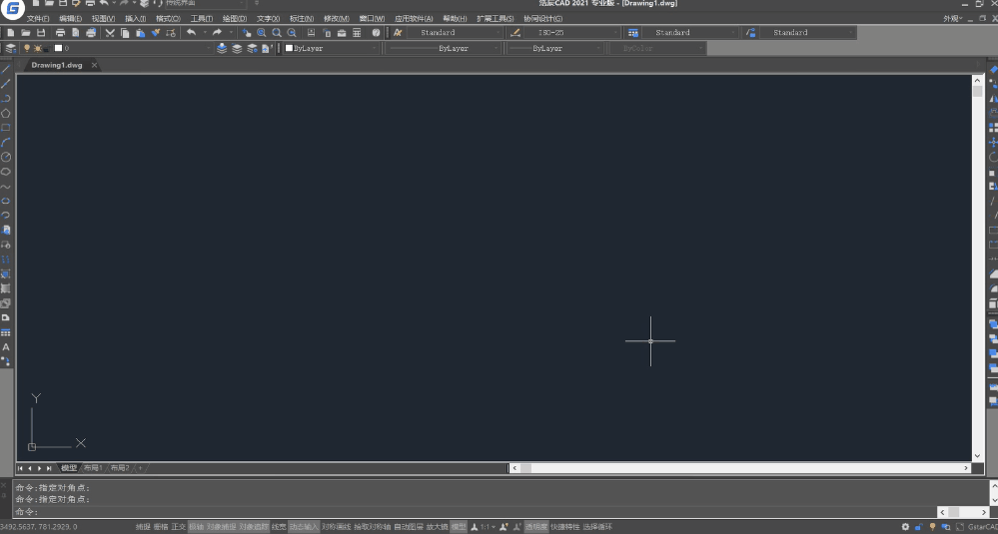
Task: Click the horizontal scrollbar right arrow
Action: tap(966, 468)
